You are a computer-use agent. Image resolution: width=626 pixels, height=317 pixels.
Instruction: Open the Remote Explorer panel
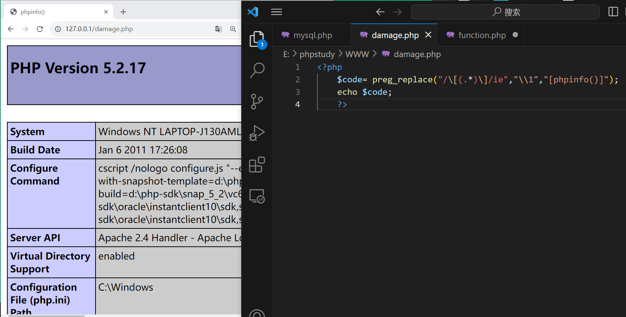pyautogui.click(x=257, y=196)
